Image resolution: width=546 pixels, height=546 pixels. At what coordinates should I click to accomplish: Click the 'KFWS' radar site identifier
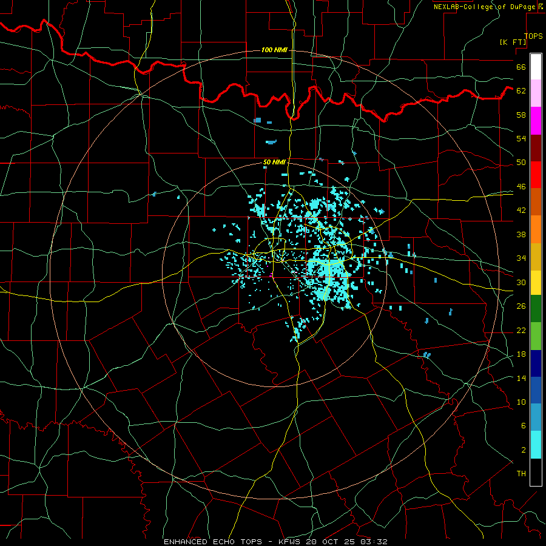pyautogui.click(x=291, y=542)
